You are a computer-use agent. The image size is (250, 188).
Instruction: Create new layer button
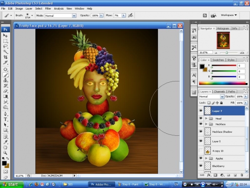coord(235,175)
